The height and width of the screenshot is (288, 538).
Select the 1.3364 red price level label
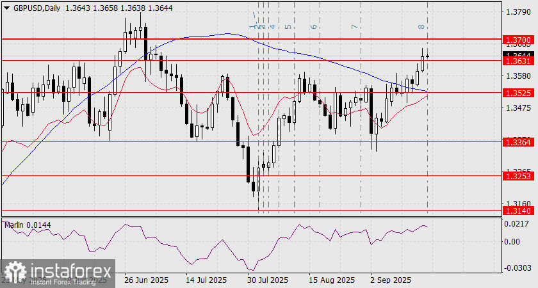(x=518, y=142)
